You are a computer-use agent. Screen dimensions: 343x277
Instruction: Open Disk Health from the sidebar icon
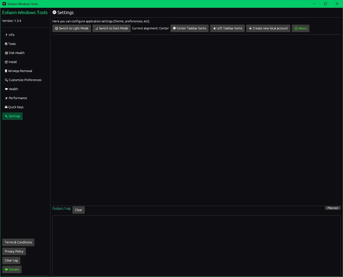pyautogui.click(x=6, y=53)
